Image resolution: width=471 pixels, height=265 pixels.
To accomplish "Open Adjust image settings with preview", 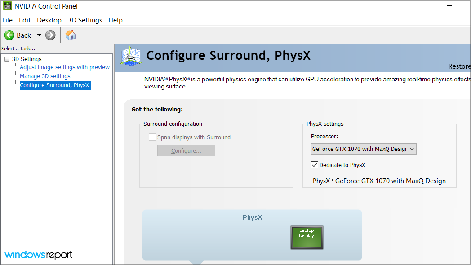I will click(65, 67).
